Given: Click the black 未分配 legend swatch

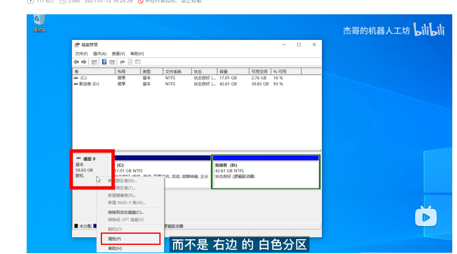Looking at the screenshot, I should (76, 226).
